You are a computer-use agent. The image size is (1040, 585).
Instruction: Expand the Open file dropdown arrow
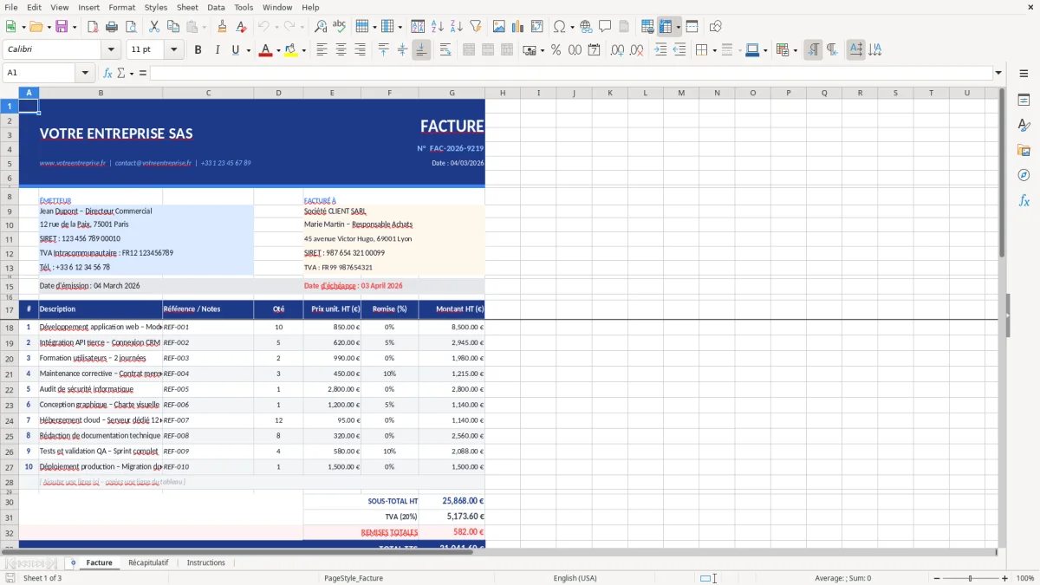(x=48, y=27)
